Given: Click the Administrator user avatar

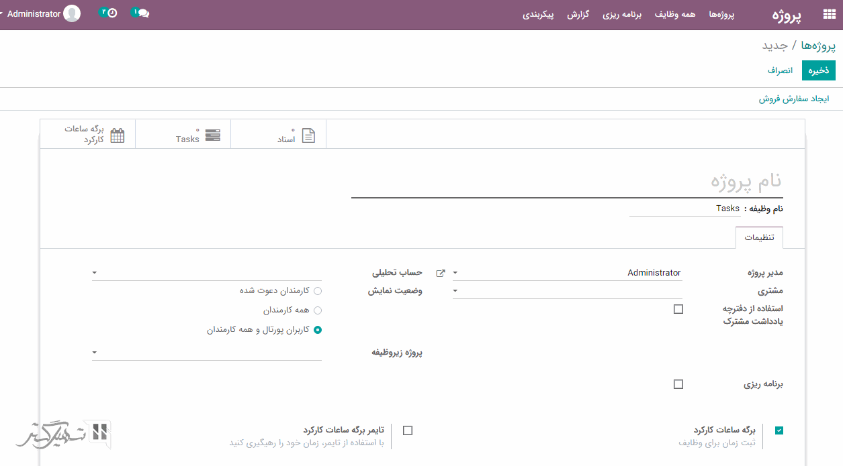Looking at the screenshot, I should point(71,13).
